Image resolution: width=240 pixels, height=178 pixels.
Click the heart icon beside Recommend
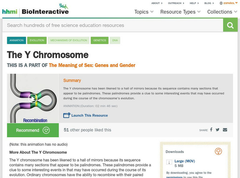click(46, 130)
